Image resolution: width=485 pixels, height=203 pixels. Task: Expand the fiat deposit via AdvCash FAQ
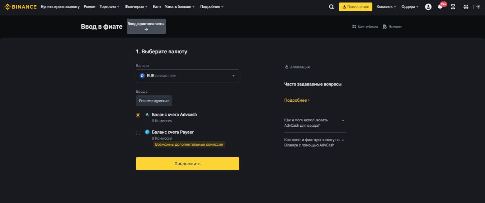tap(315, 142)
